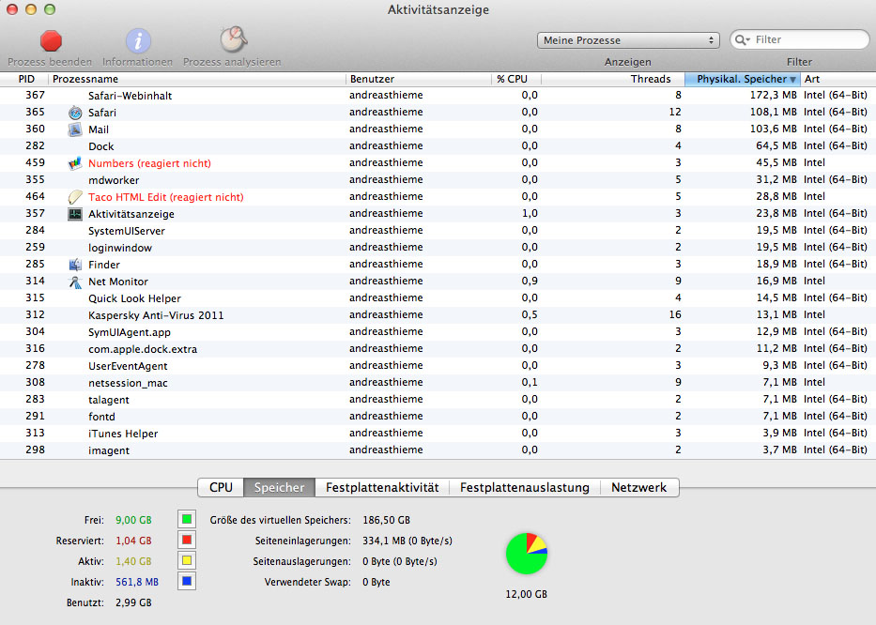This screenshot has height=625, width=876.
Task: Click the blue Inaktiv color swatch
Action: (187, 582)
